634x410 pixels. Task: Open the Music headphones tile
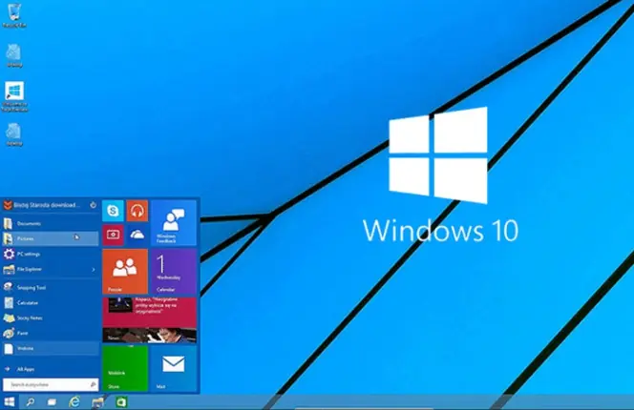click(x=137, y=211)
